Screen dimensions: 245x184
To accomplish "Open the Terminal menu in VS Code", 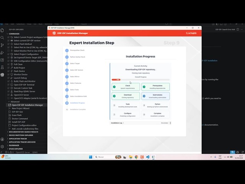I will coord(48,24).
